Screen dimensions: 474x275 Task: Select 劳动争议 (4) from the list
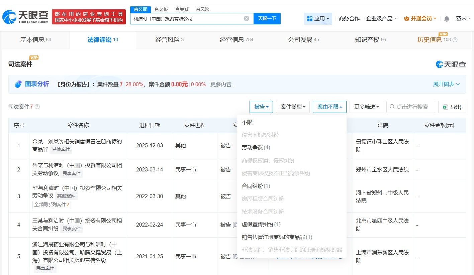click(x=256, y=147)
